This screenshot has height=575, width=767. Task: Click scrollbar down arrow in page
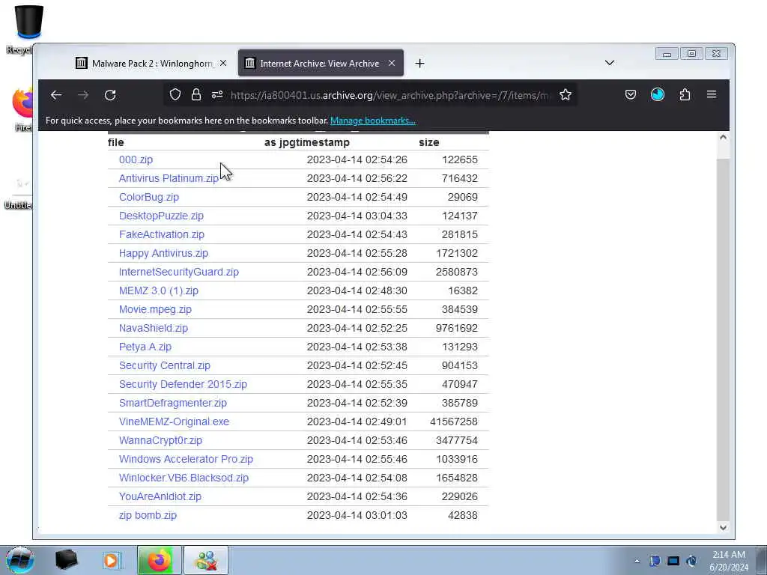pyautogui.click(x=723, y=527)
